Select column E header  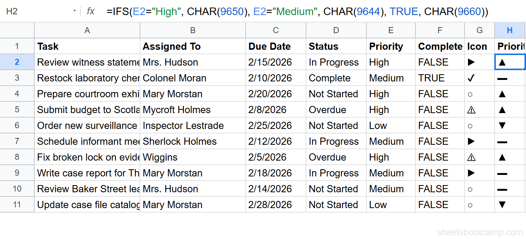point(391,31)
